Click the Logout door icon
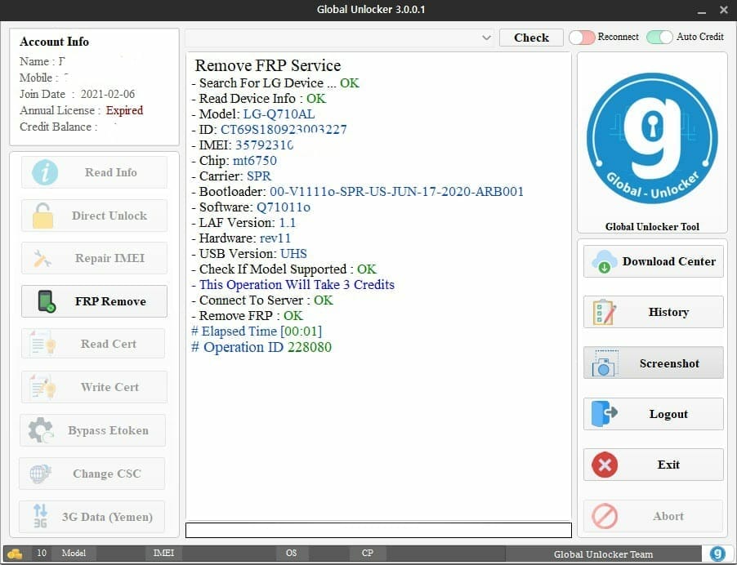 point(605,414)
